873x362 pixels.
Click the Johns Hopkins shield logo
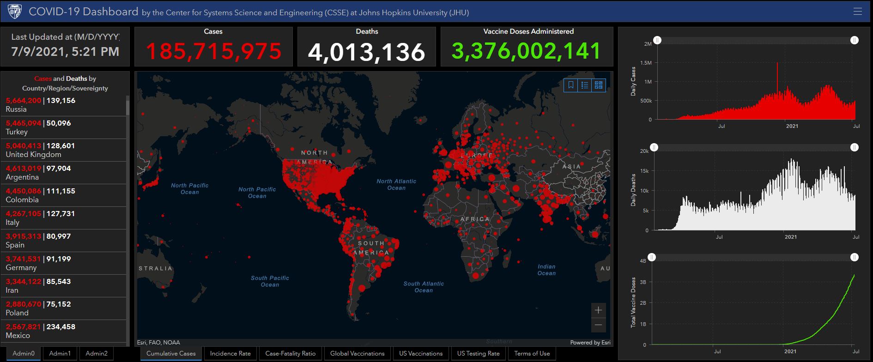14,12
